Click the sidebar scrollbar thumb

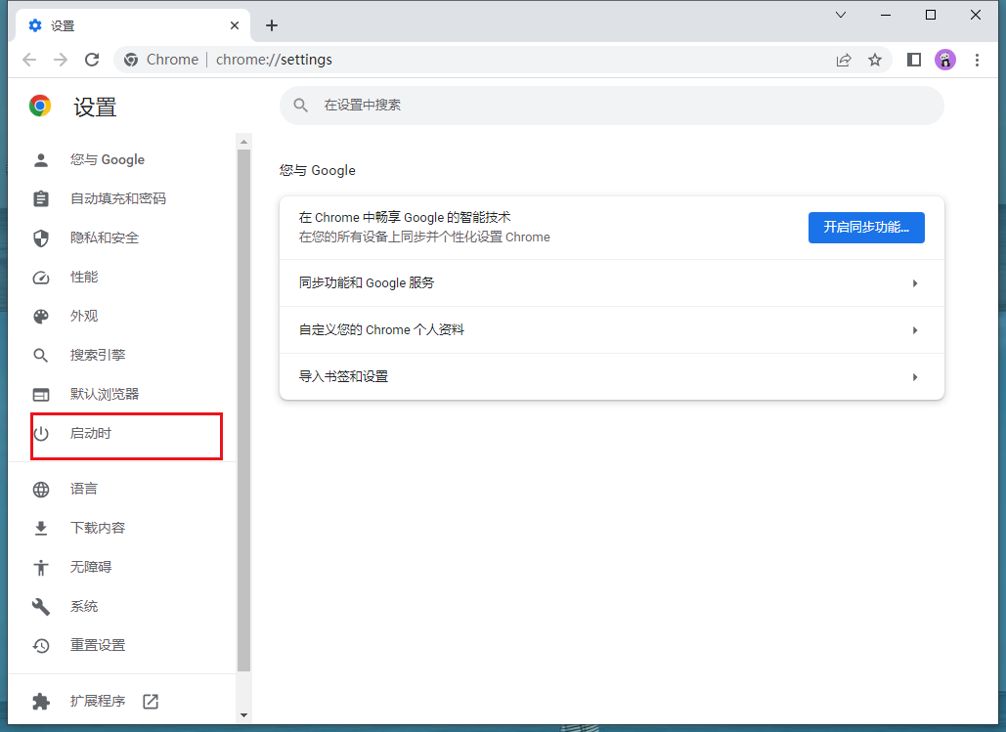(243, 410)
